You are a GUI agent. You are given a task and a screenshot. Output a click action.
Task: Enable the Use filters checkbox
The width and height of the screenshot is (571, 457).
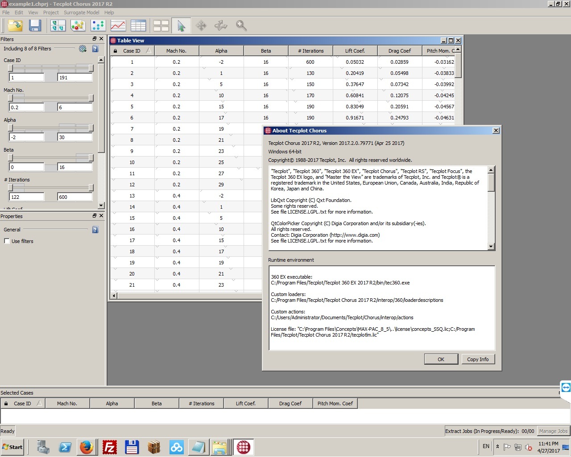(7, 241)
